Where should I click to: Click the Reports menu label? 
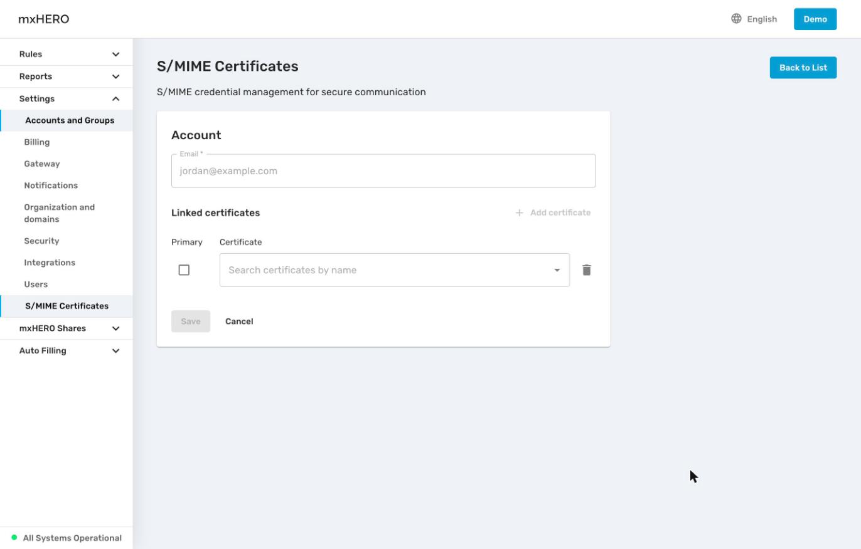(x=36, y=76)
